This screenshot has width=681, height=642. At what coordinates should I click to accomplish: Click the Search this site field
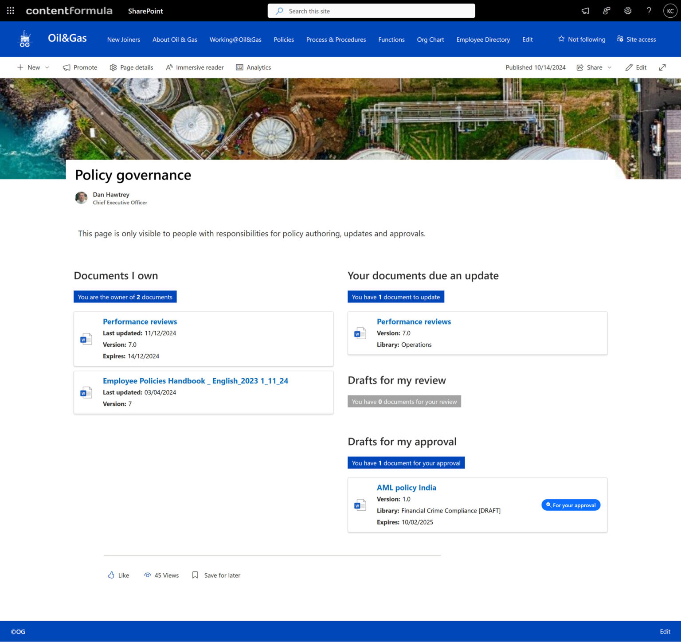point(371,11)
